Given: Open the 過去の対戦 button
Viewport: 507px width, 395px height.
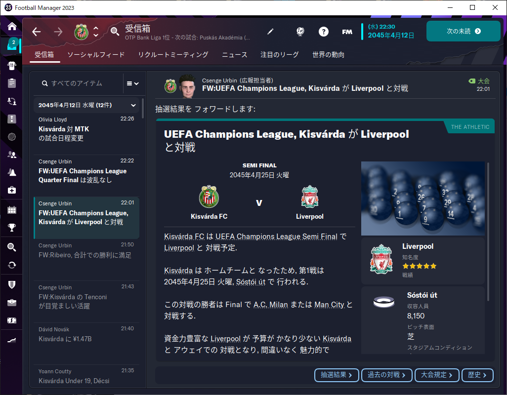Looking at the screenshot, I should click(x=387, y=375).
